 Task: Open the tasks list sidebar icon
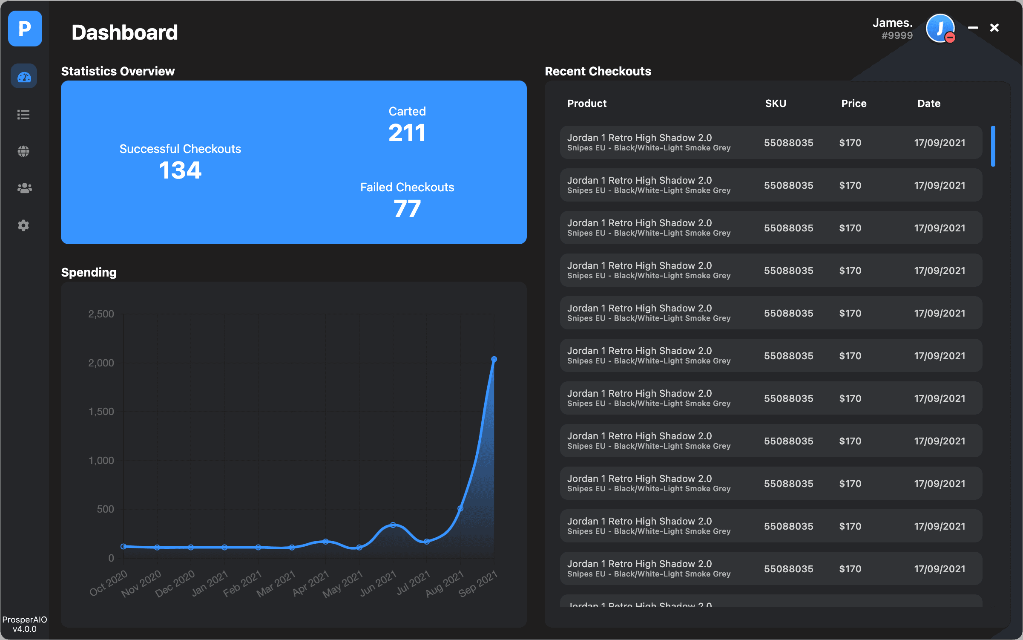click(23, 114)
